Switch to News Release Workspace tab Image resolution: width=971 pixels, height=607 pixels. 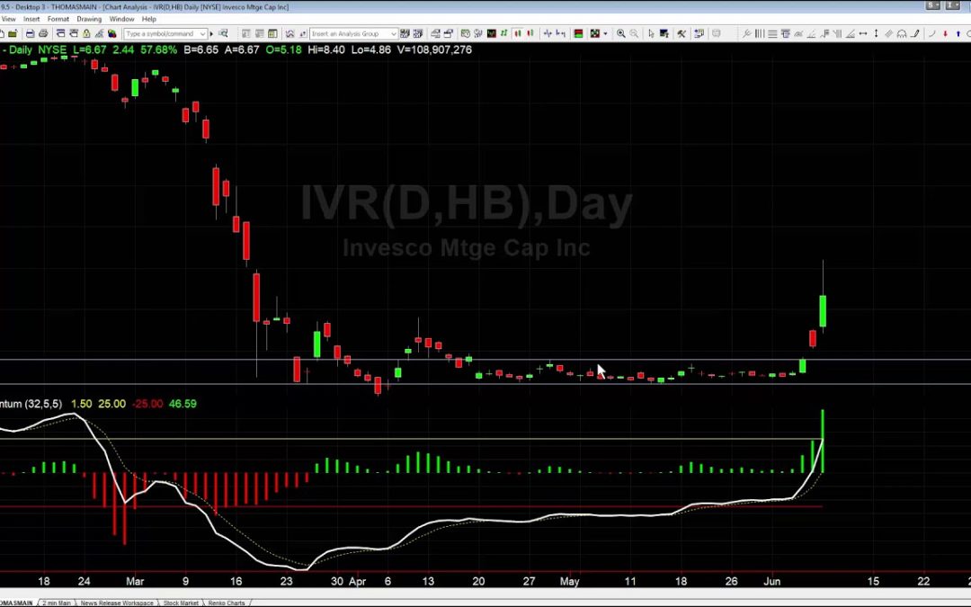pos(116,603)
